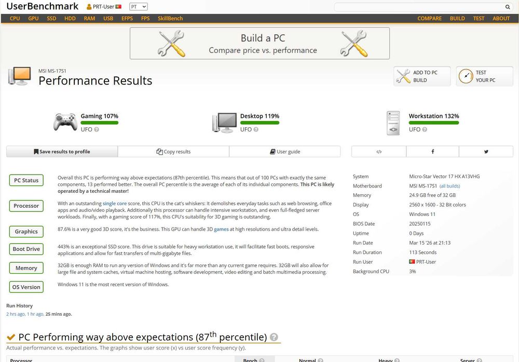Click the PRT-User username link
Screen dimensions: 519x362
coord(104,7)
